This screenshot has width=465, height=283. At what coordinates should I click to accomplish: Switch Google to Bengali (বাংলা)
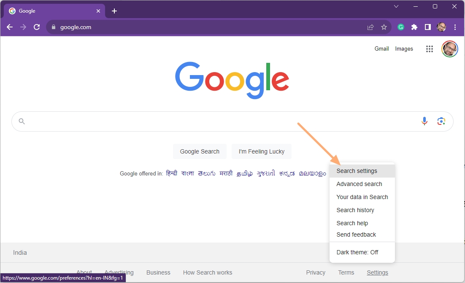[187, 173]
